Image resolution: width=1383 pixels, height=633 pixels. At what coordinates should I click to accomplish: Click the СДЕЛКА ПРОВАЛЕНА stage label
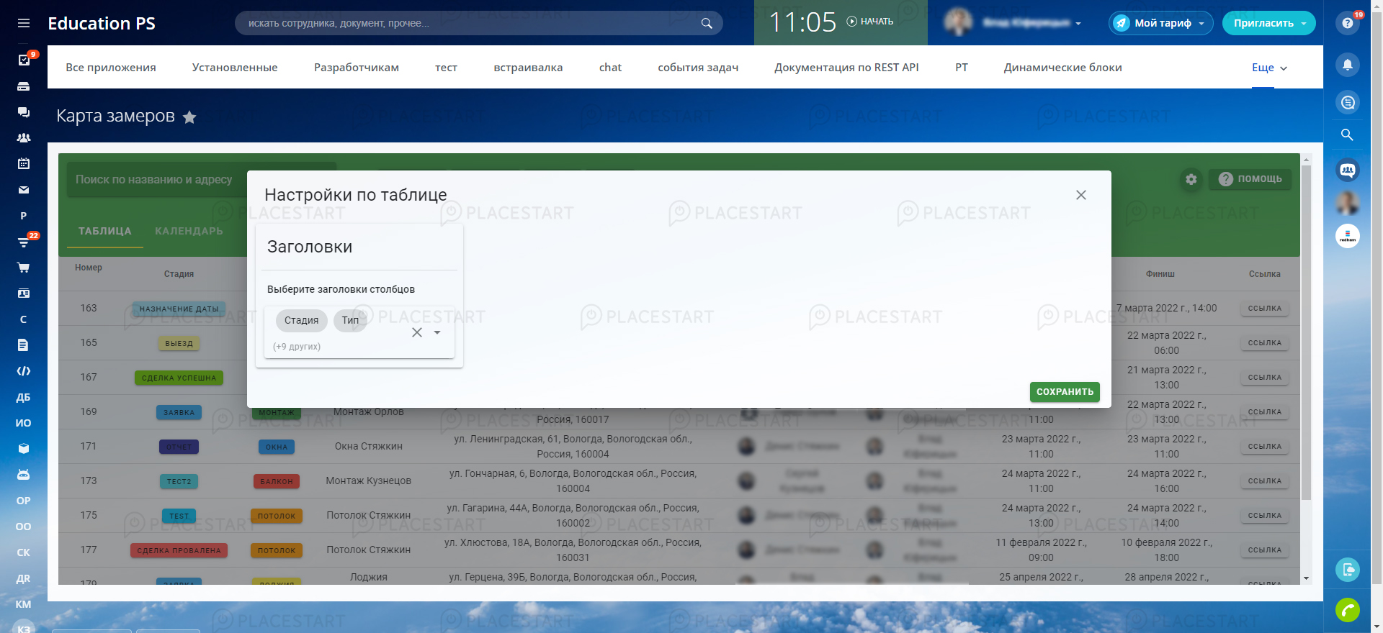(x=179, y=550)
